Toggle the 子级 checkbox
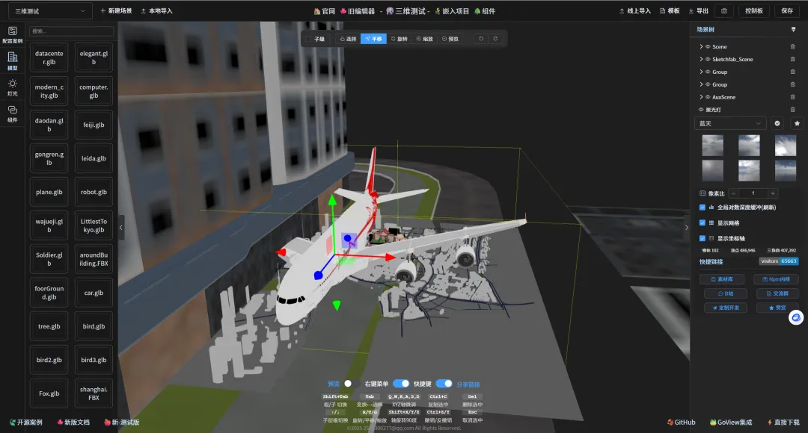Image resolution: width=808 pixels, height=433 pixels. [308, 39]
